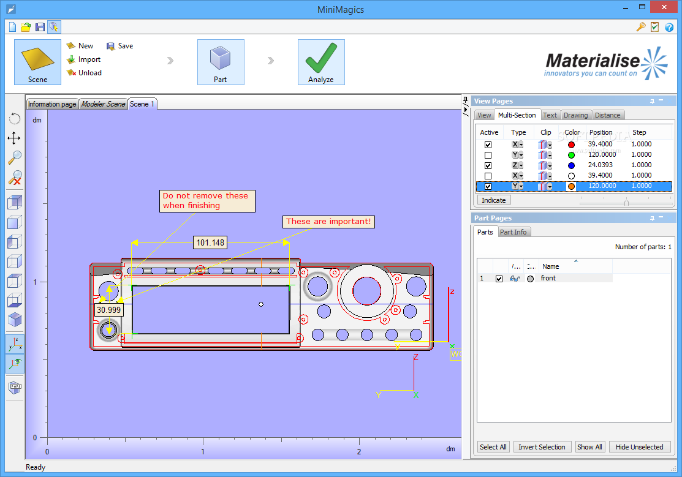Viewport: 682px width, 477px height.
Task: Click the Indicate button
Action: [494, 200]
